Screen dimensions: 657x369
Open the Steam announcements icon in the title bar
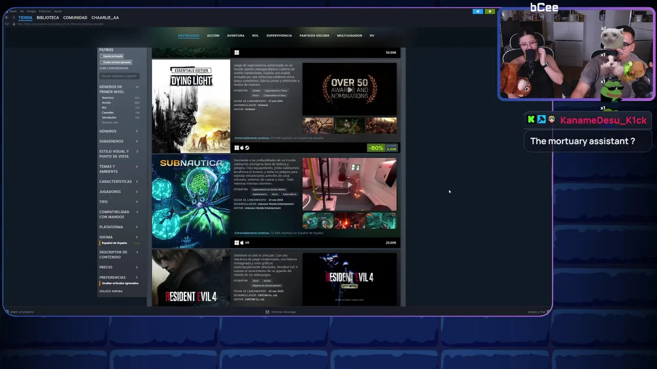coord(478,11)
